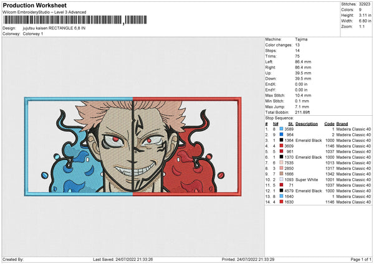The height and width of the screenshot is (264, 374).
Task: Click the Stitches value 32923
Action: pos(365,4)
